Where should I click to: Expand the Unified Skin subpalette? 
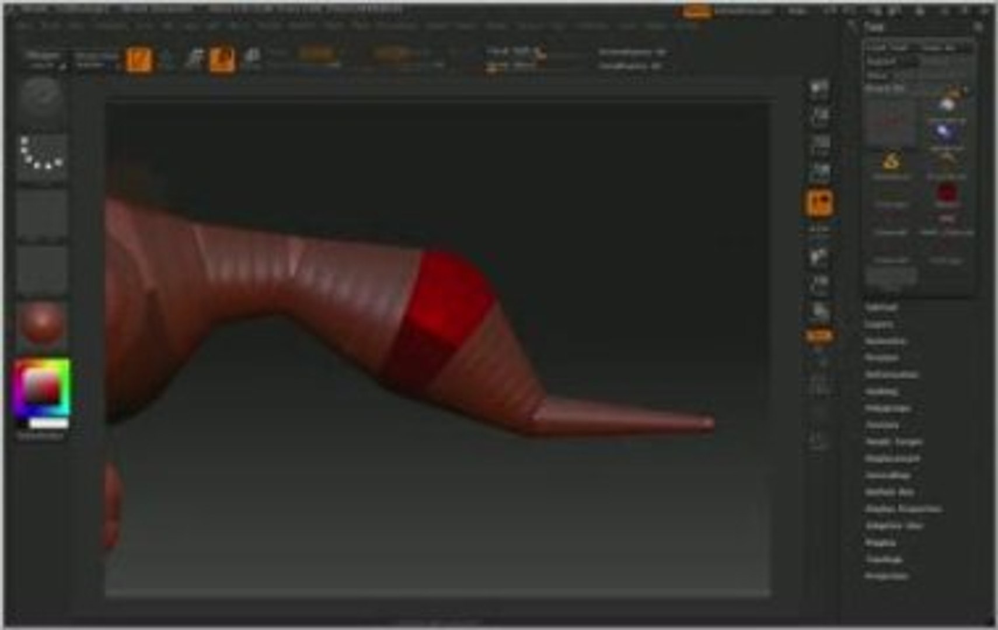pyautogui.click(x=890, y=492)
